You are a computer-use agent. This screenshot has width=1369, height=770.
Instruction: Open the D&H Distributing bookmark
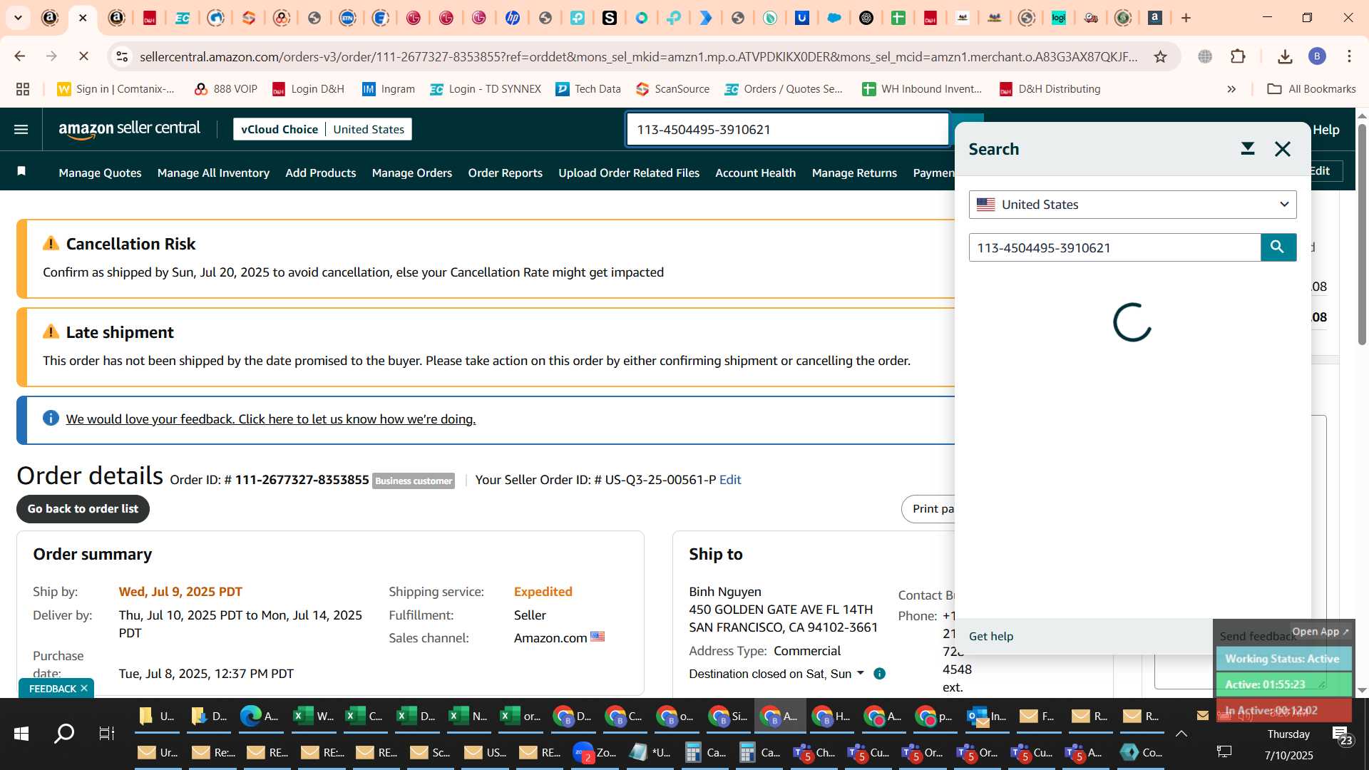click(x=1050, y=89)
